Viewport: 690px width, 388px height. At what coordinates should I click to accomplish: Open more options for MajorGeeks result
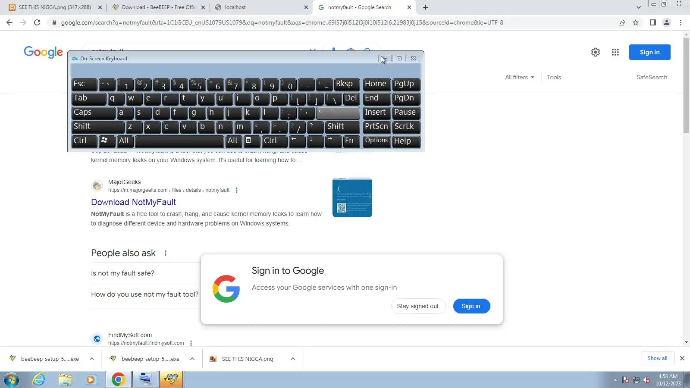pos(237,190)
